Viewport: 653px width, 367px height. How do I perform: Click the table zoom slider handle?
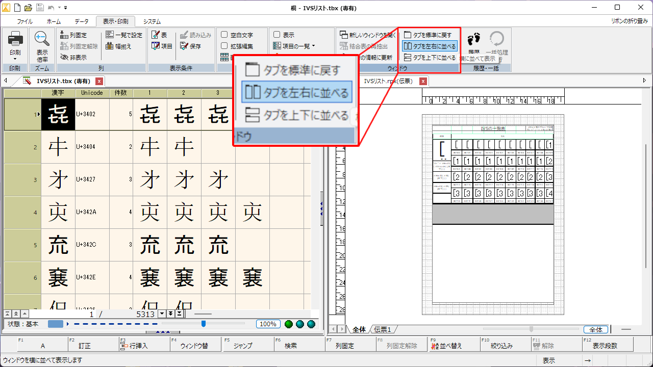pos(204,324)
